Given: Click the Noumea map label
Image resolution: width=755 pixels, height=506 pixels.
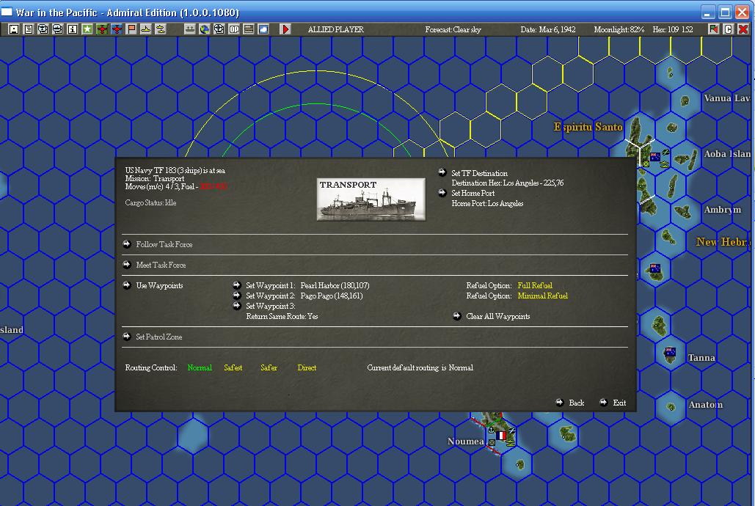Looking at the screenshot, I should coord(466,441).
